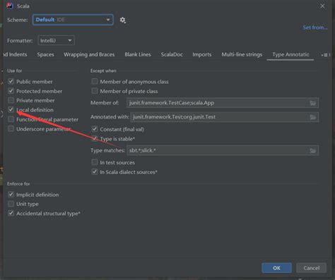Switch to Wrapping and Braces tab
The width and height of the screenshot is (335, 280).
[x=89, y=54]
